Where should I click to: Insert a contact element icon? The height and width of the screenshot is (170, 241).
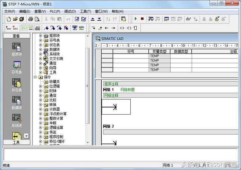point(122,28)
